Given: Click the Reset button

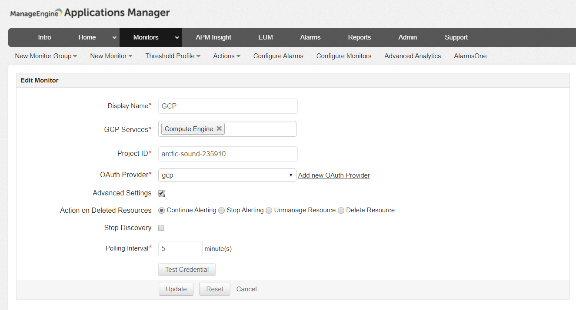Looking at the screenshot, I should [215, 289].
